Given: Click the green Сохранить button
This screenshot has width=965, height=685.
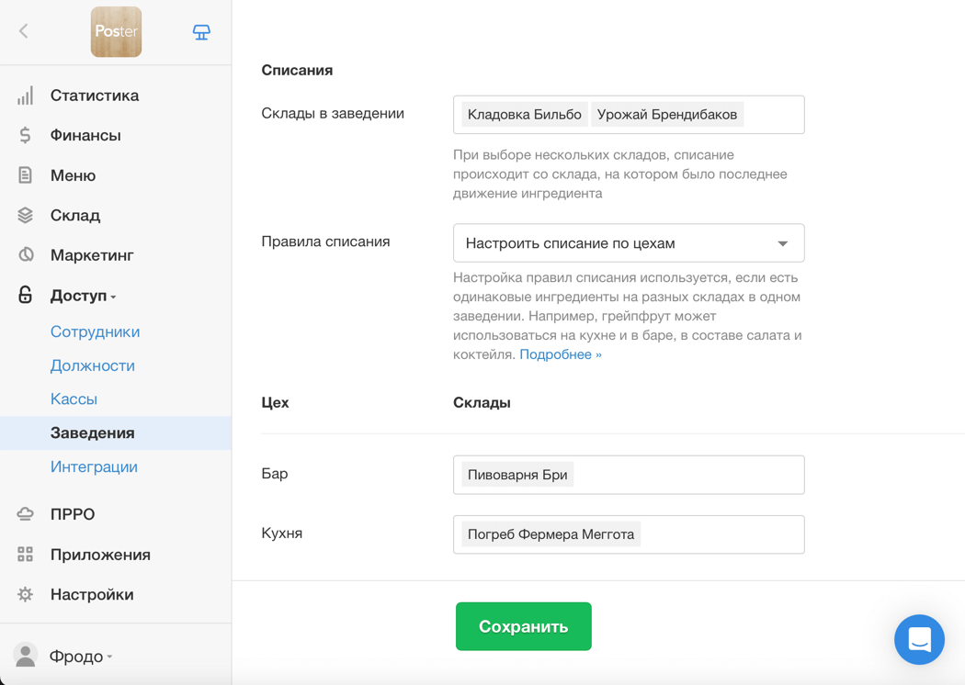Looking at the screenshot, I should point(523,625).
